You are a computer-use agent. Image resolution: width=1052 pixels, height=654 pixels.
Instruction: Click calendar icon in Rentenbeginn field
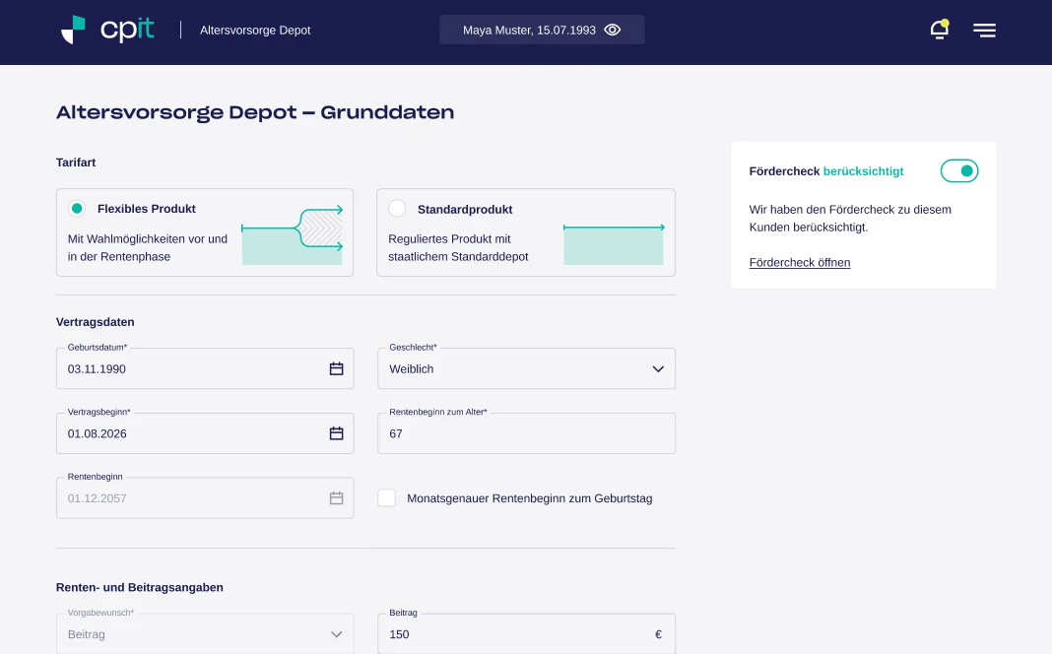(x=336, y=497)
